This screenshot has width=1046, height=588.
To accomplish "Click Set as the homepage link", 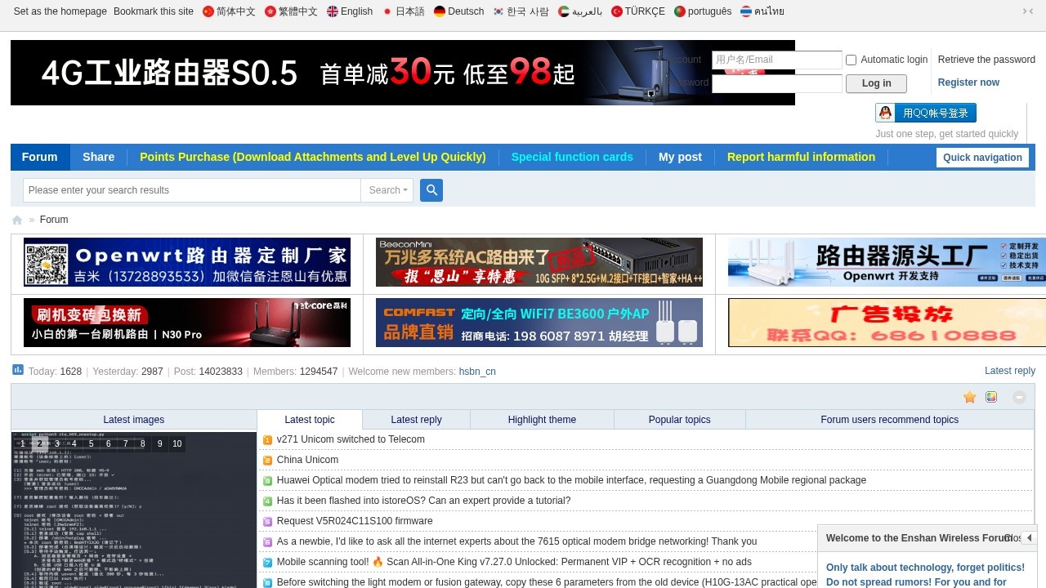I will coord(60,11).
